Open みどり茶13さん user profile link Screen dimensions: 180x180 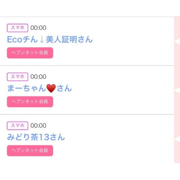coord(36,137)
